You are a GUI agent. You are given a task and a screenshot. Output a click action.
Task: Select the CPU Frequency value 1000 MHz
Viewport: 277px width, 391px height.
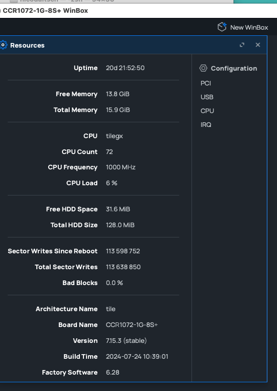[x=121, y=167]
